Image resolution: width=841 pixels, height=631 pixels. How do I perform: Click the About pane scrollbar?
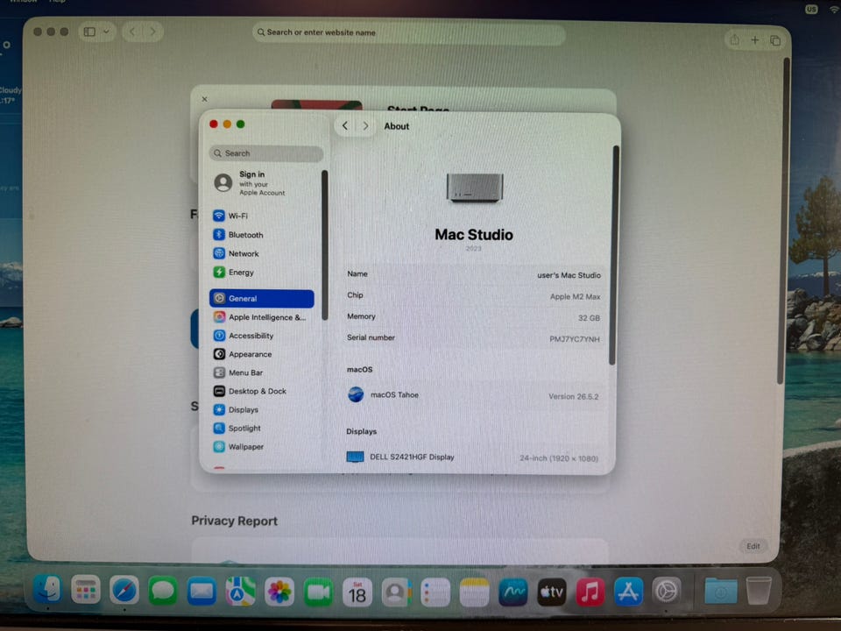pyautogui.click(x=615, y=255)
